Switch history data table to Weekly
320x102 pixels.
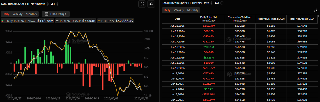click(x=179, y=10)
